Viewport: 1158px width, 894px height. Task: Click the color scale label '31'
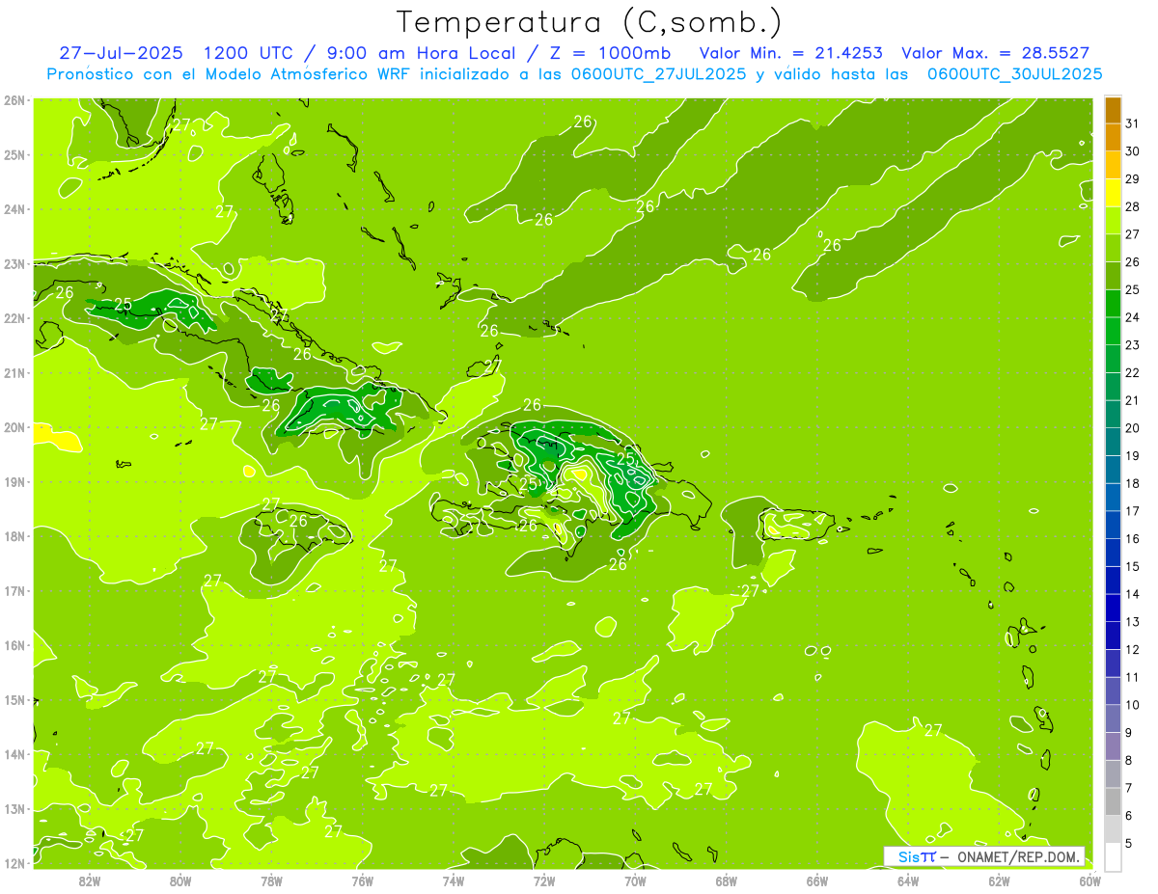tap(1133, 123)
